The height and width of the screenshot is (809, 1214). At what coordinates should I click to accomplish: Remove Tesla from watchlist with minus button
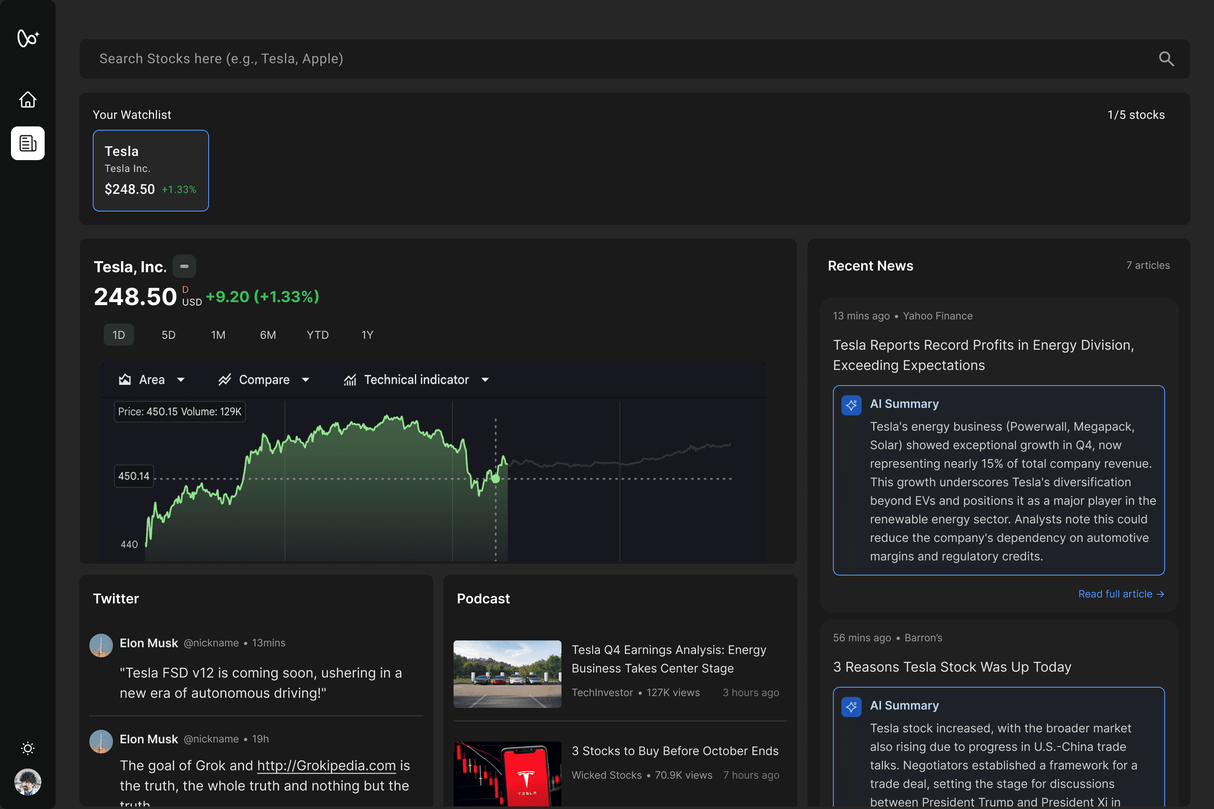click(x=184, y=266)
